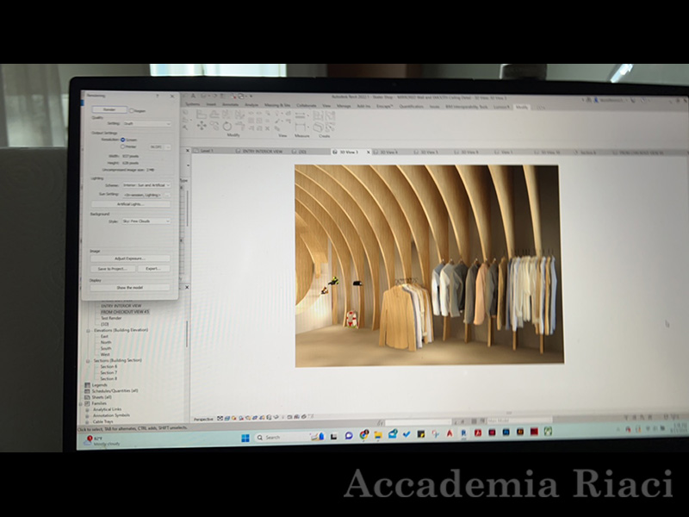Select Schedules/Quantities (all) in Project Browser
689x517 pixels.
(115, 391)
